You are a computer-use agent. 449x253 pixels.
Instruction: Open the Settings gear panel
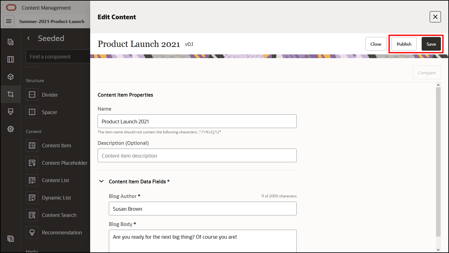[x=11, y=129]
